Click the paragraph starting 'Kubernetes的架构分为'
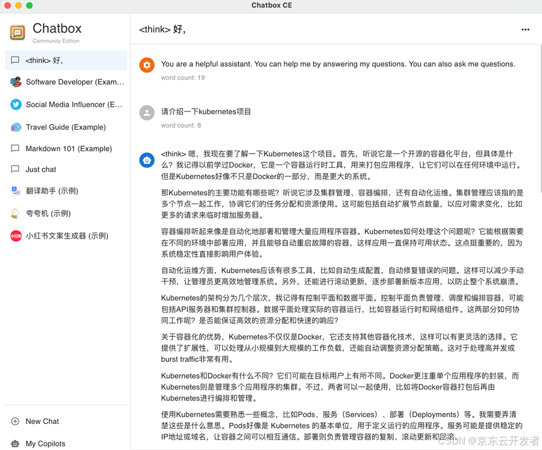Screen dimensions: 542x450 click(342, 309)
